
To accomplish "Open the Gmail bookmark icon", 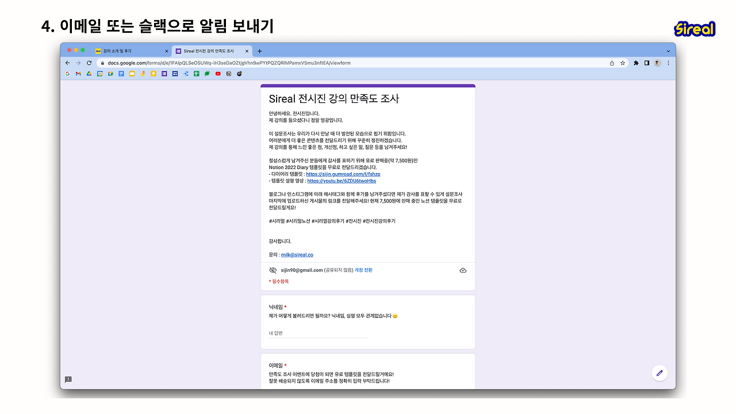I will coord(78,74).
